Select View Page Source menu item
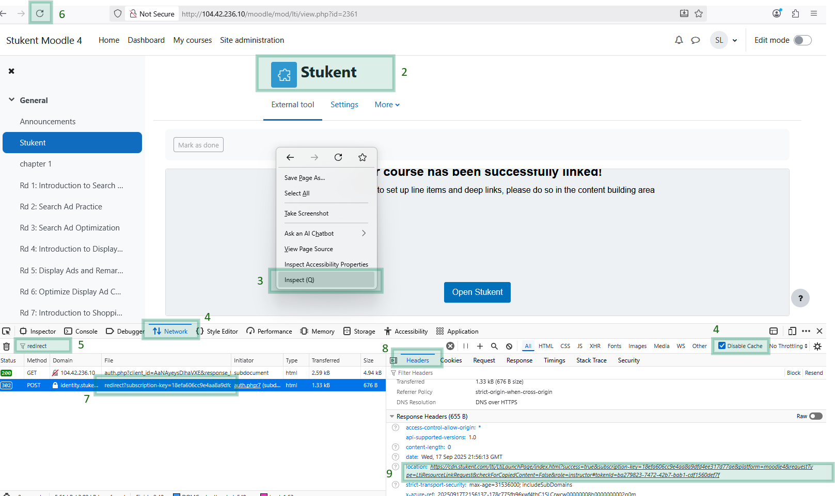 325,249
